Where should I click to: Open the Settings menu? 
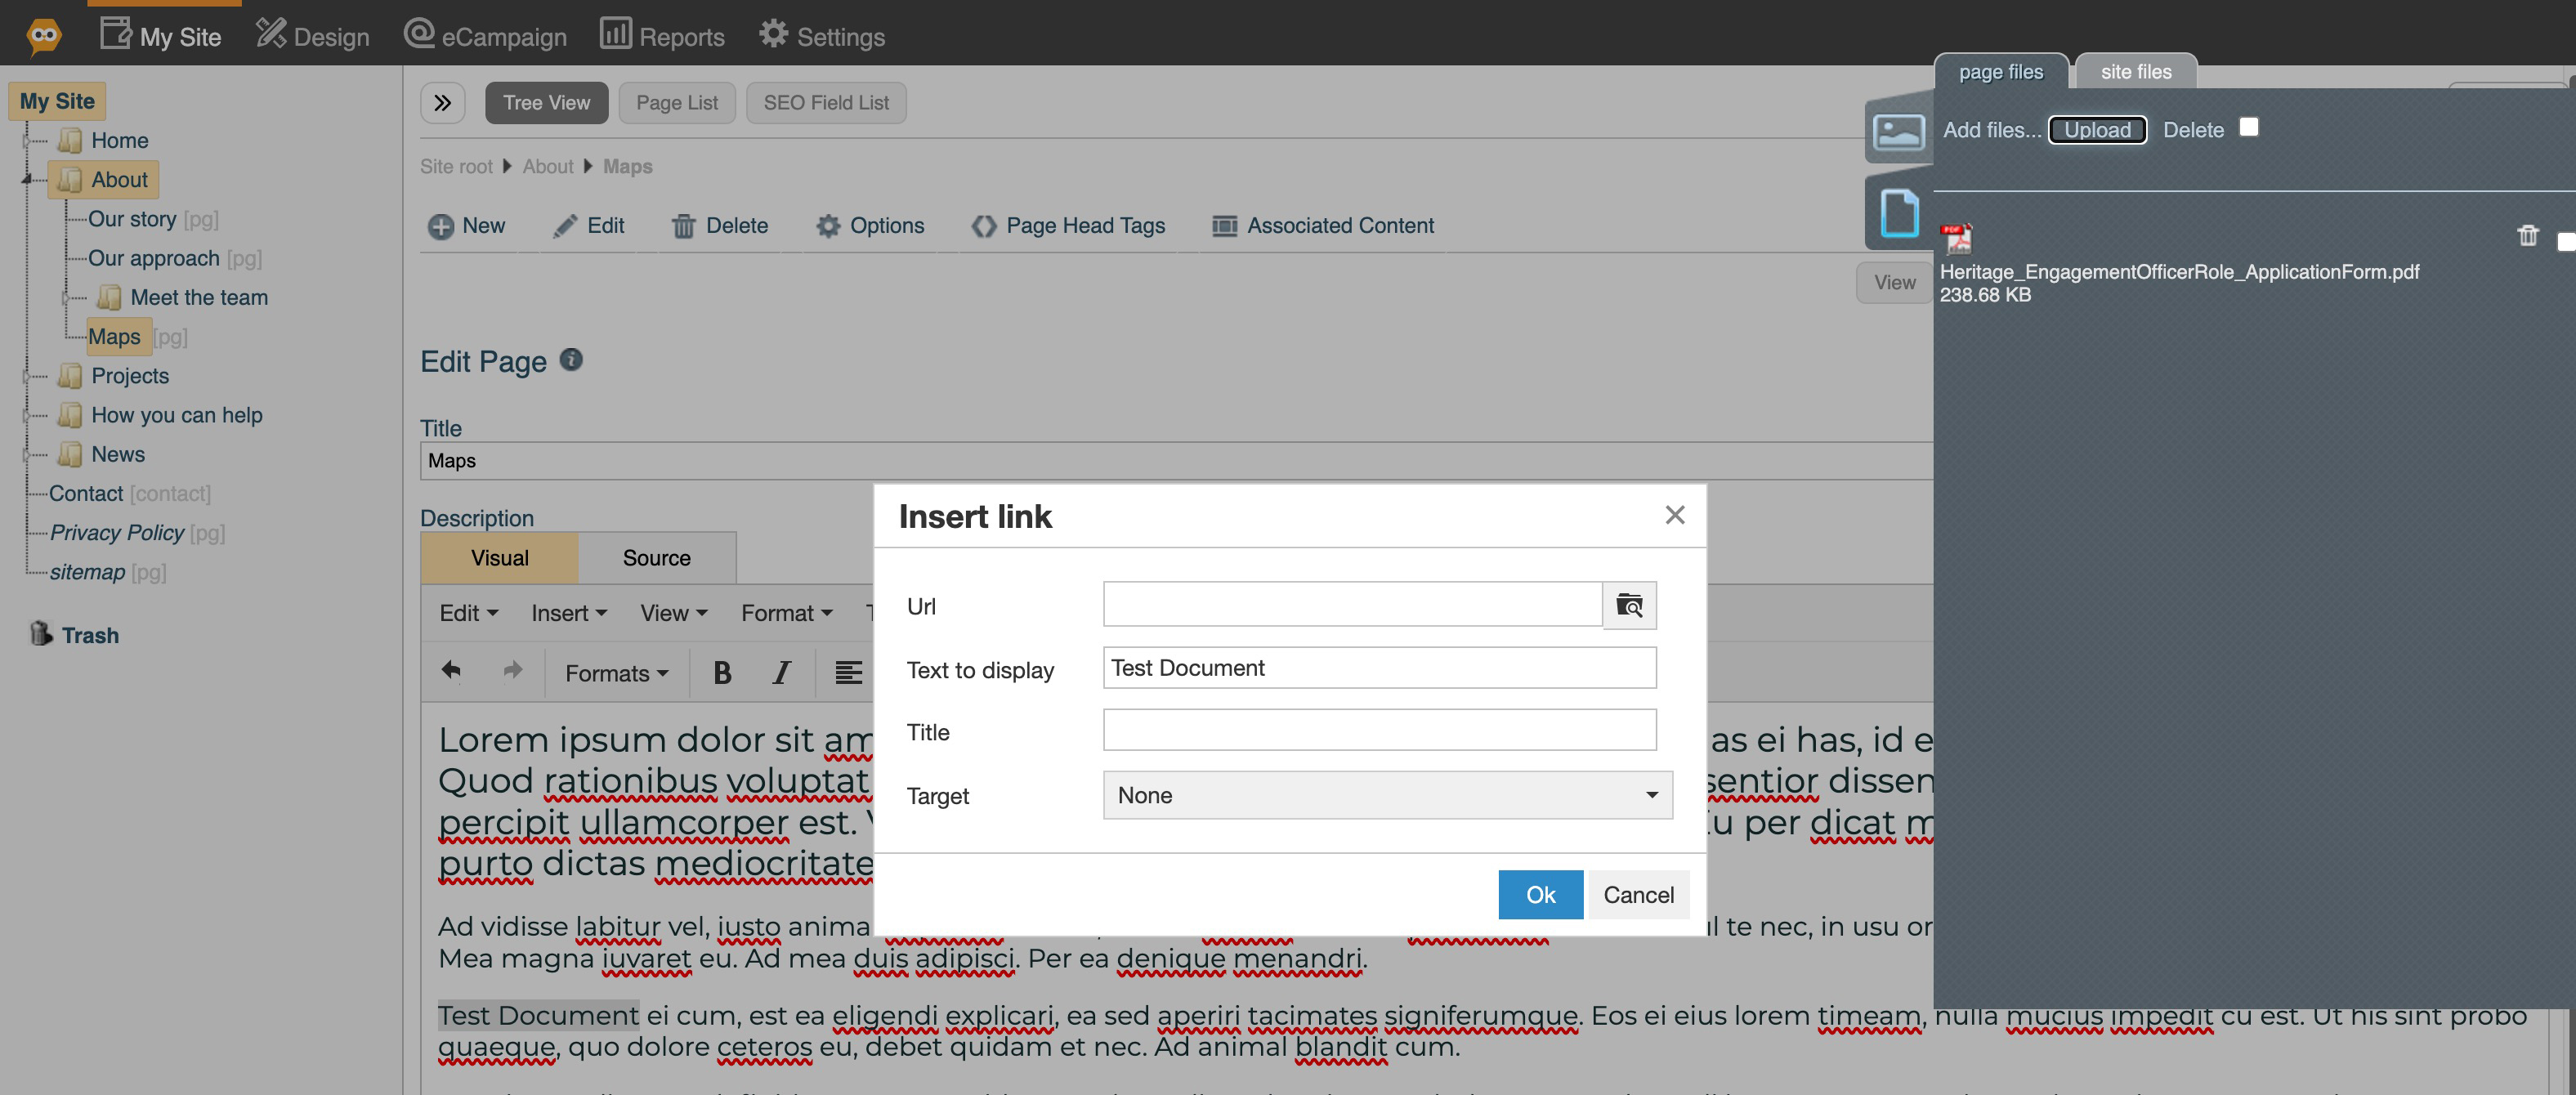point(822,36)
